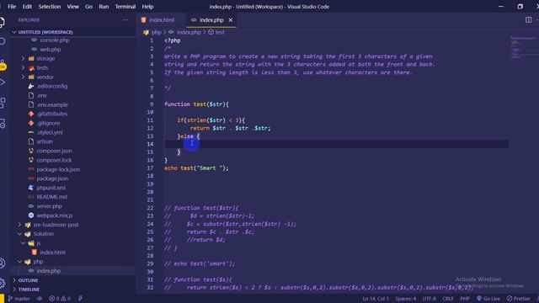Collapse the php folder in explorer
539x303 pixels.
click(x=38, y=262)
